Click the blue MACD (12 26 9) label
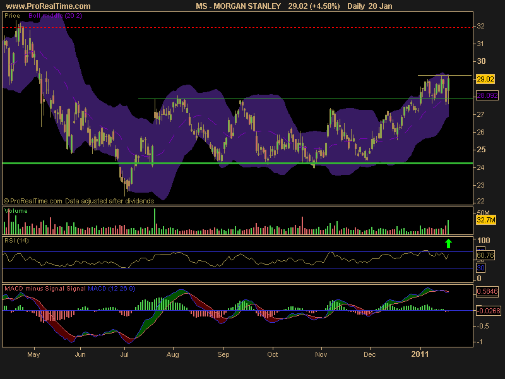 click(x=112, y=289)
